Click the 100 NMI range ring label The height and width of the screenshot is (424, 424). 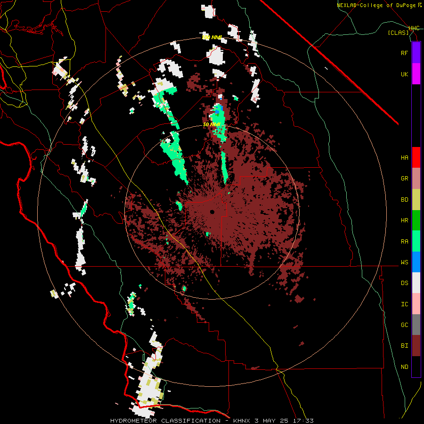coord(212,37)
